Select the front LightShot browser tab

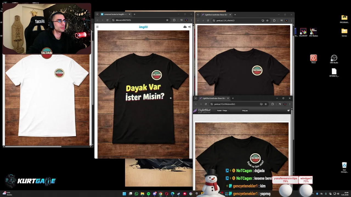point(214,98)
